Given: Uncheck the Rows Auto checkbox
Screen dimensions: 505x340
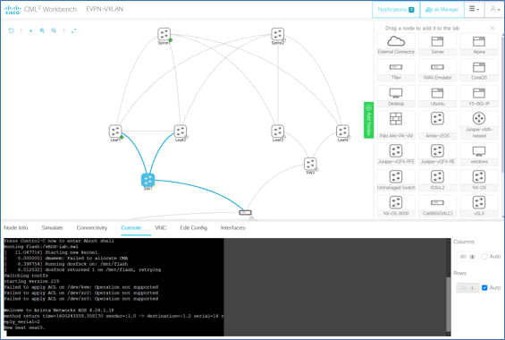Looking at the screenshot, I should click(484, 287).
